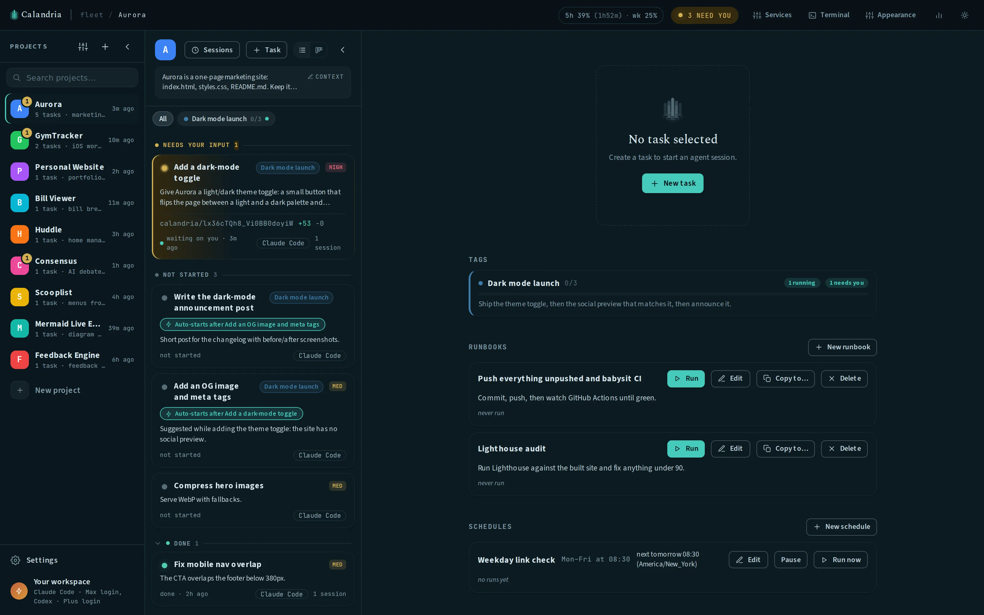
Task: Copy Push everything unpushed runbook to...
Action: (785, 379)
